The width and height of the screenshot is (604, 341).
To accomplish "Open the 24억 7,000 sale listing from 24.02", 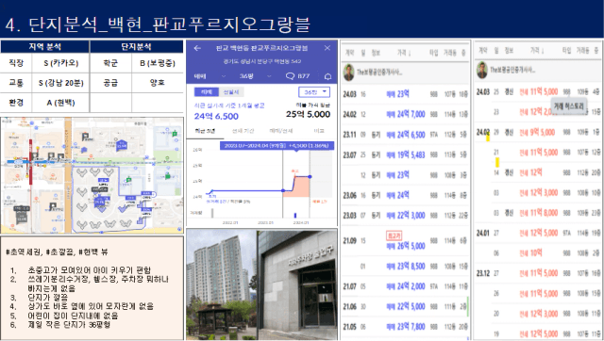I will 406,114.
